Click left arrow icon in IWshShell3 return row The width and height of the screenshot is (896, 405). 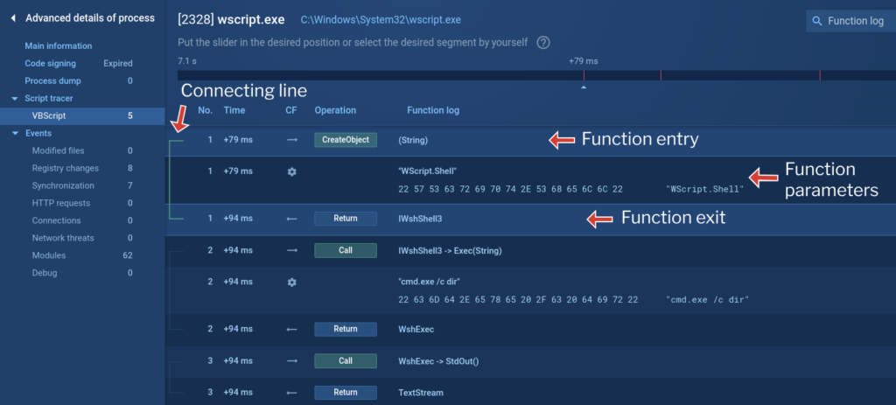291,219
